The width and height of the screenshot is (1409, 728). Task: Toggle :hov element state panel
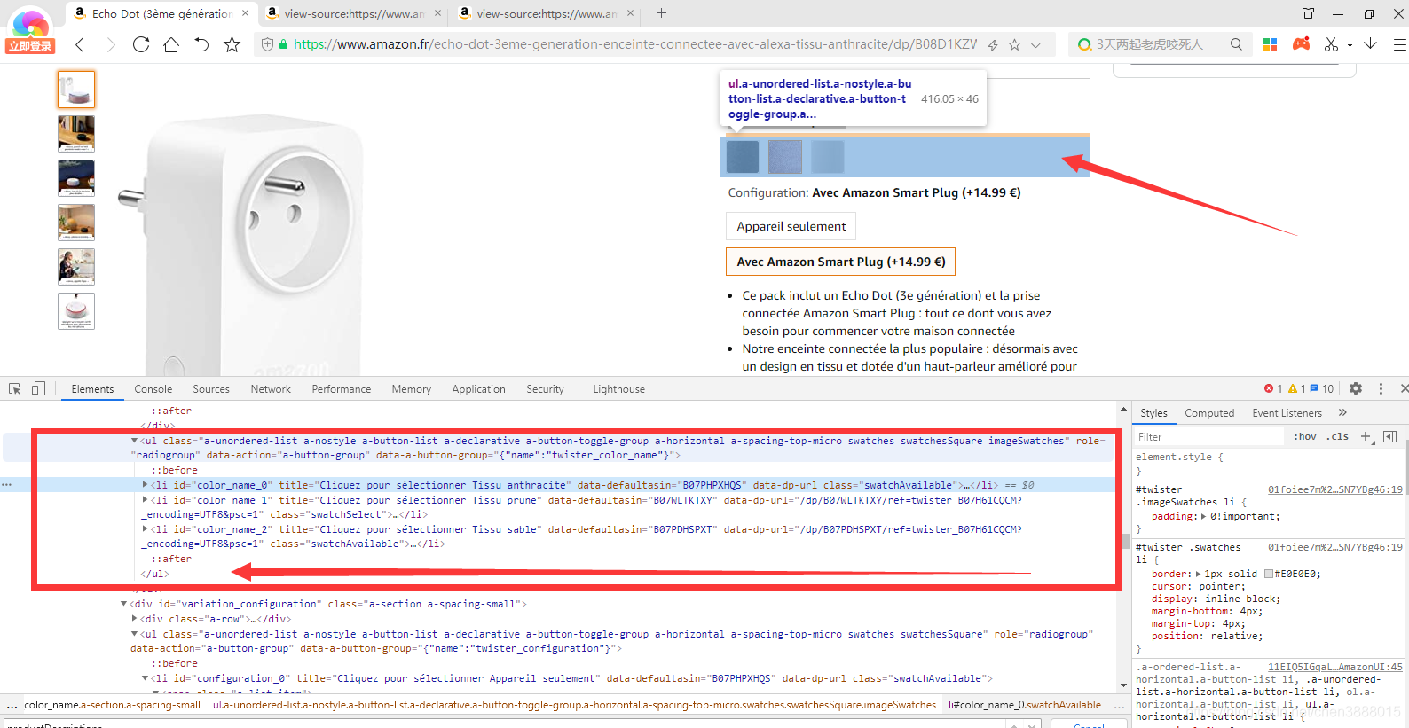coord(1305,436)
